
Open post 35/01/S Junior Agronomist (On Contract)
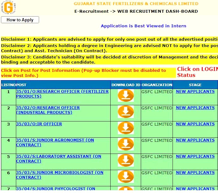coord(55,142)
